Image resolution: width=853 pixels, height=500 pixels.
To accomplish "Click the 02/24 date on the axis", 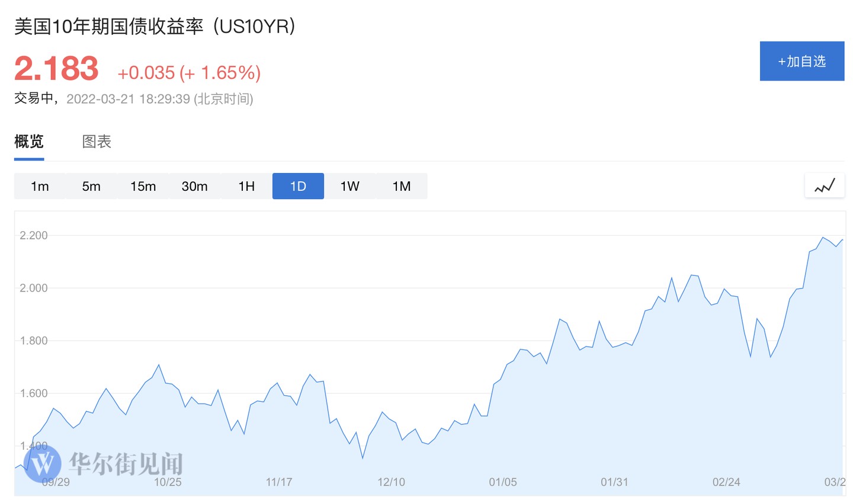I will tap(726, 482).
